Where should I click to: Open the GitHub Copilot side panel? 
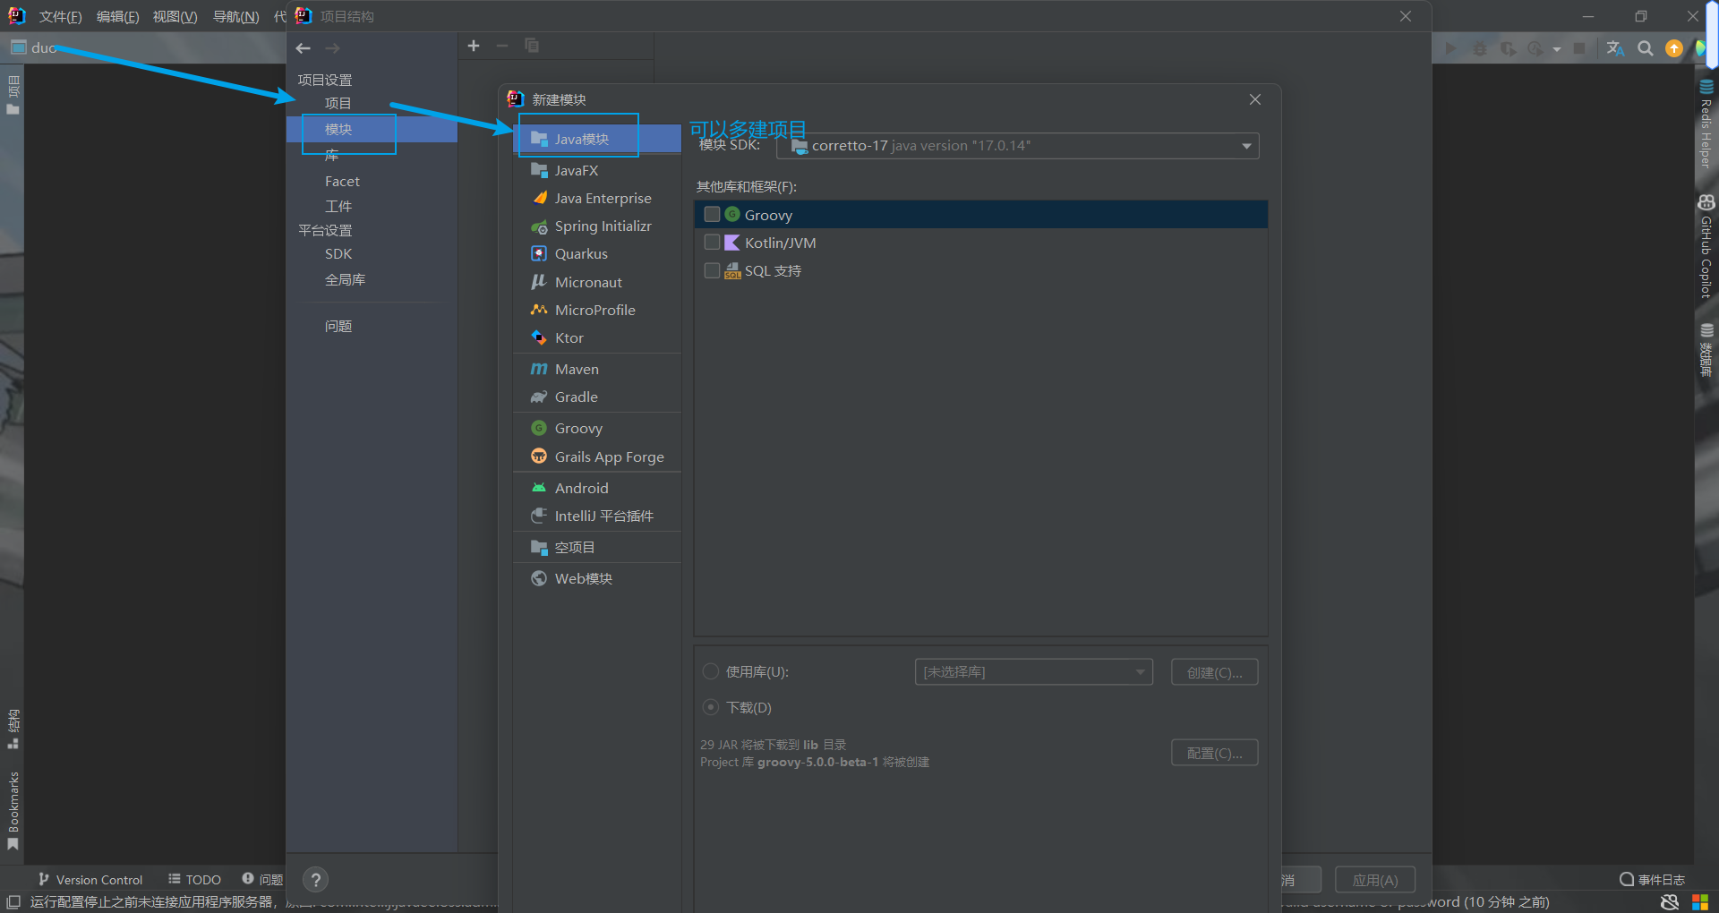pyautogui.click(x=1706, y=246)
